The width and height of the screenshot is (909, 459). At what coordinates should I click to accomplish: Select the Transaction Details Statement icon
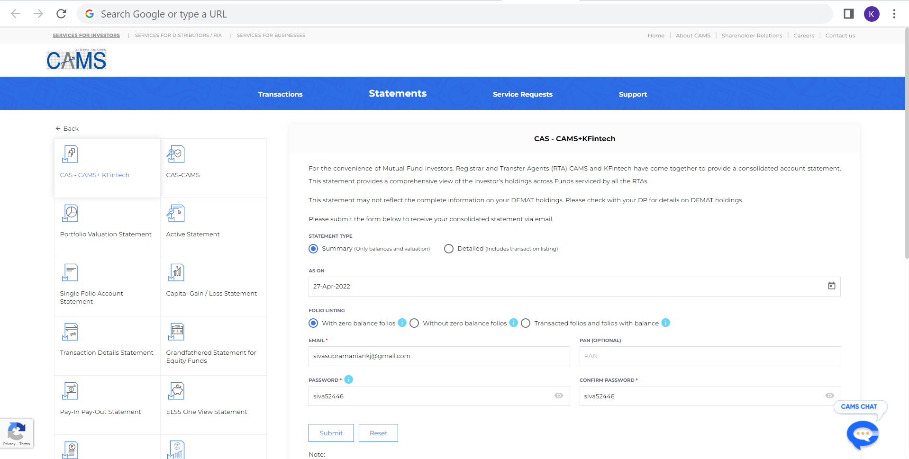(70, 332)
